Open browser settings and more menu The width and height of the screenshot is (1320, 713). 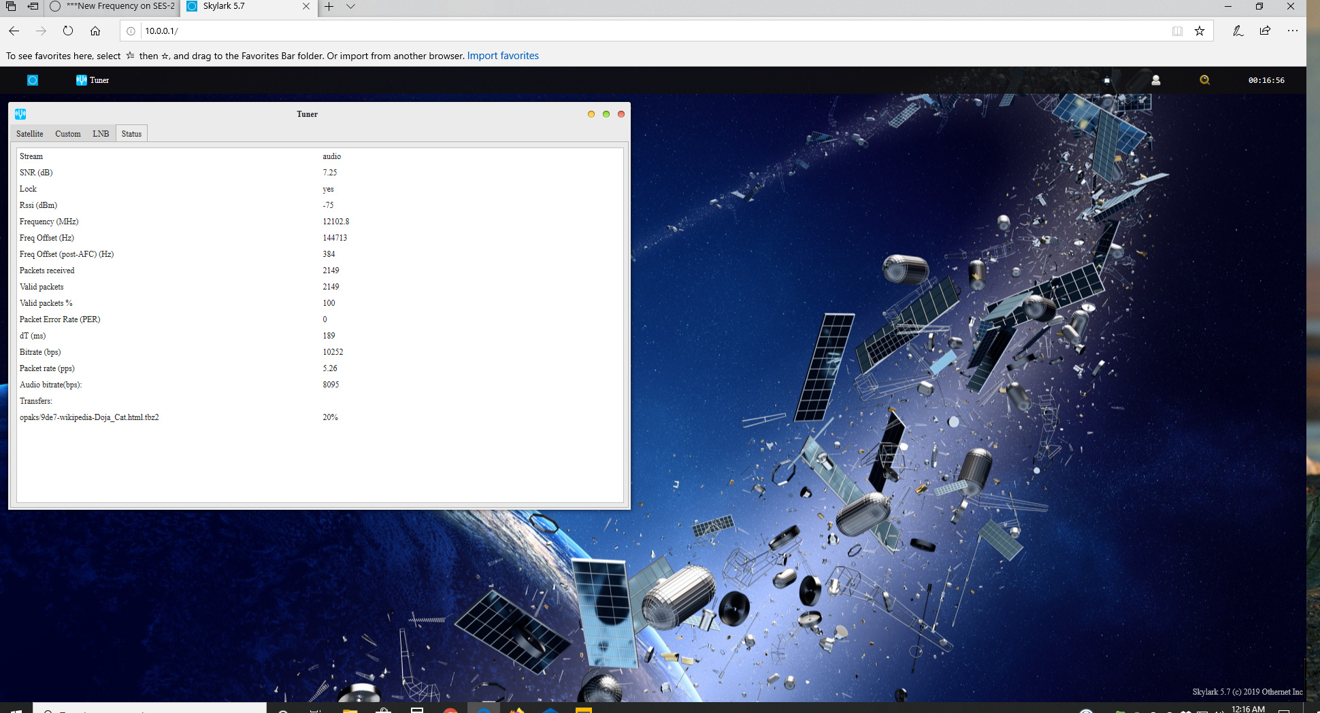click(1293, 31)
